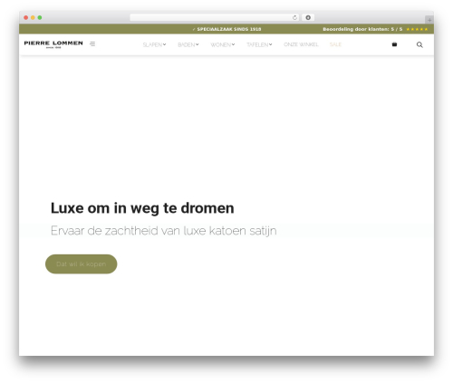The image size is (453, 383).
Task: Close the browser window with red button
Action: [26, 18]
